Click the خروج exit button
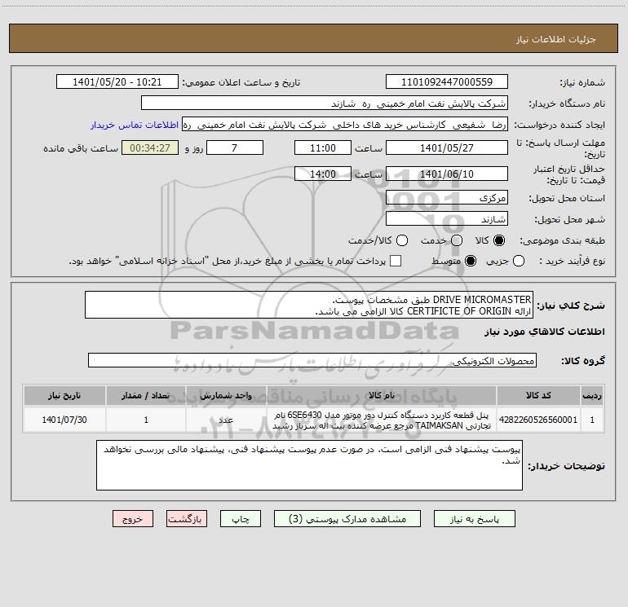 pos(133,519)
